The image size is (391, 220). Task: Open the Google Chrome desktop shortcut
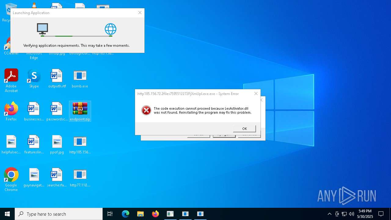11,180
